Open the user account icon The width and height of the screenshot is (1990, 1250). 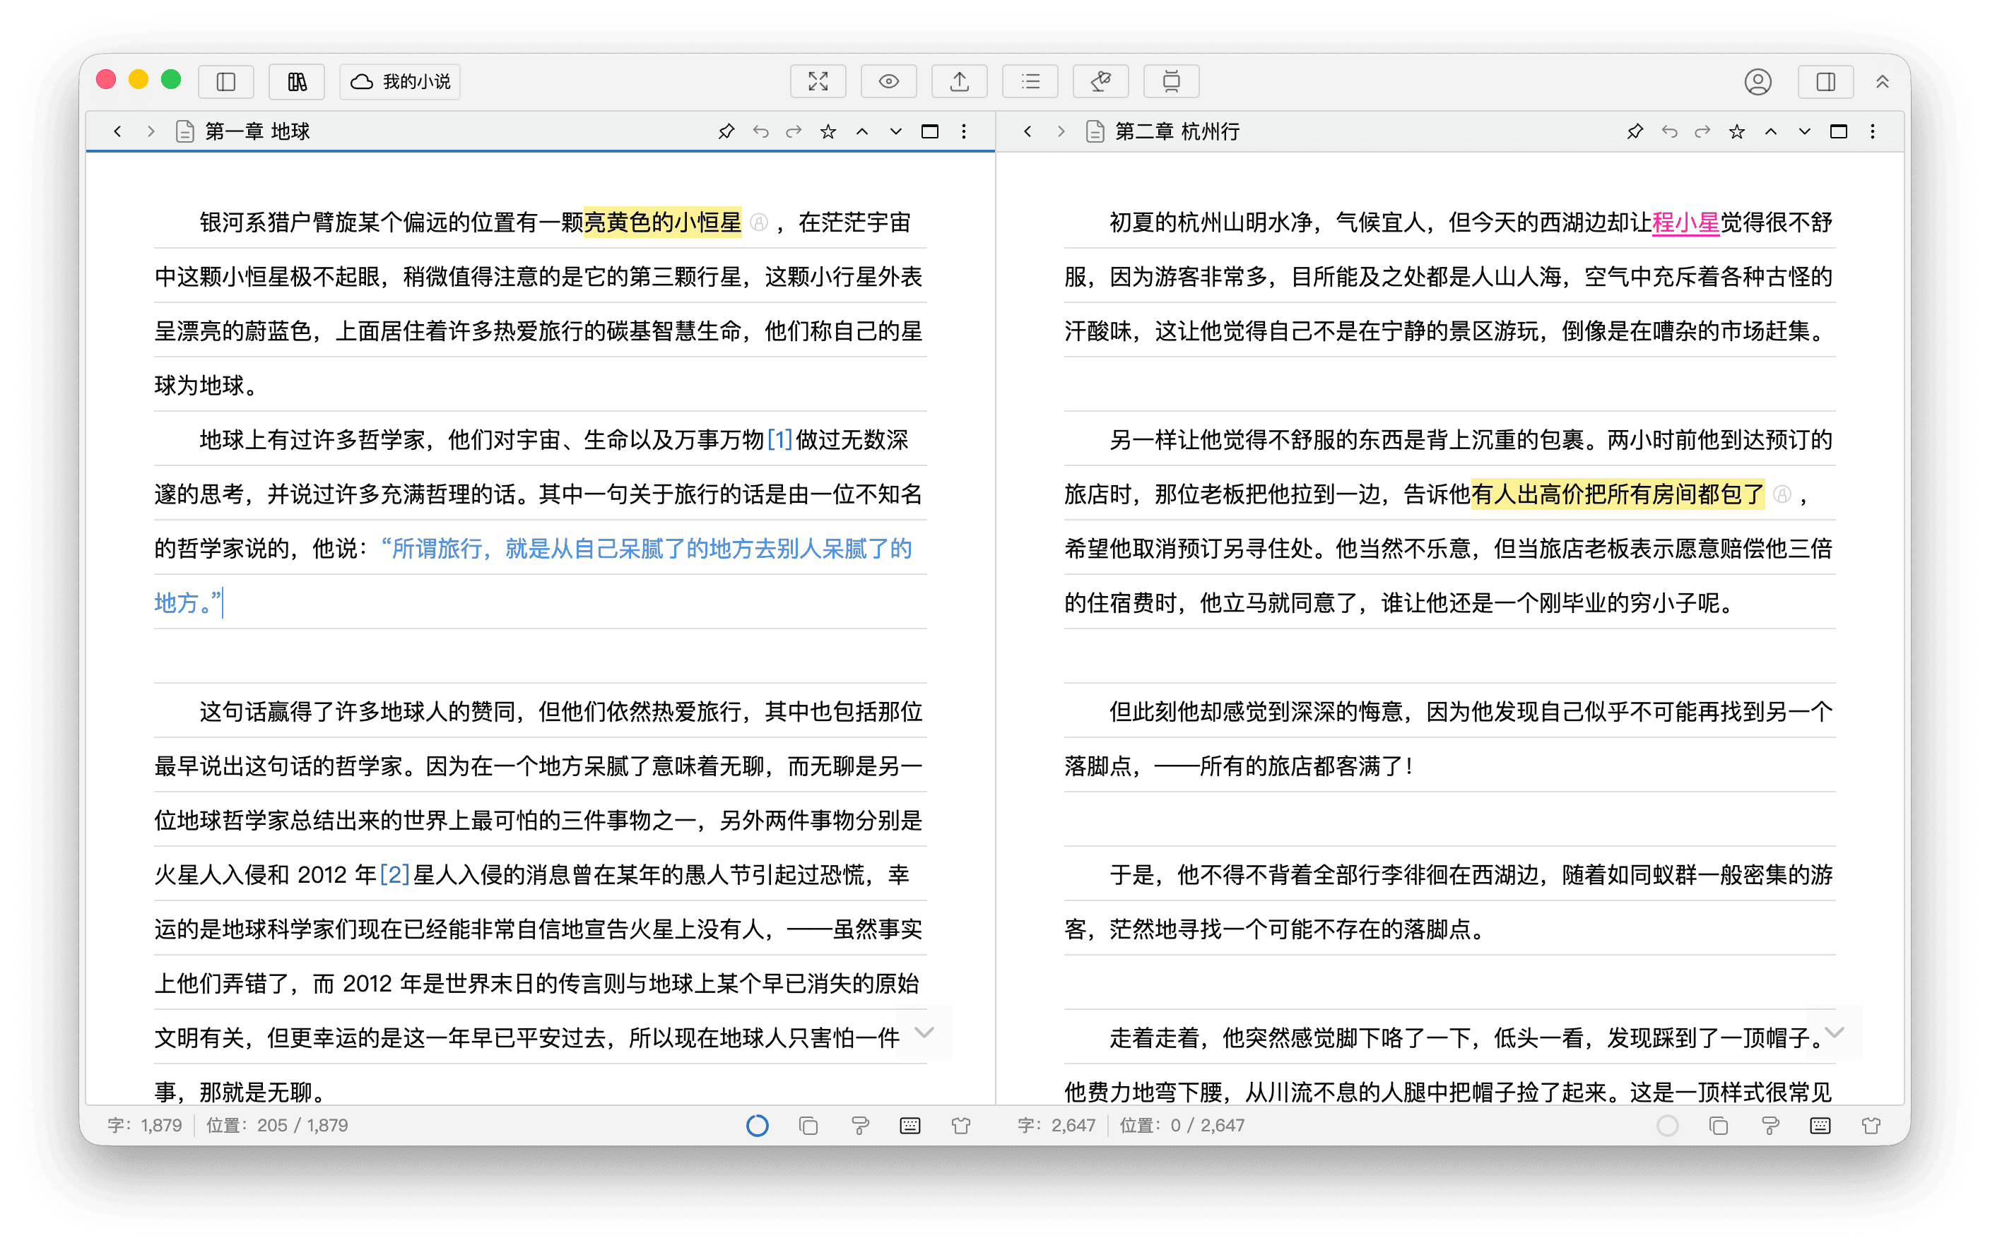[x=1758, y=81]
